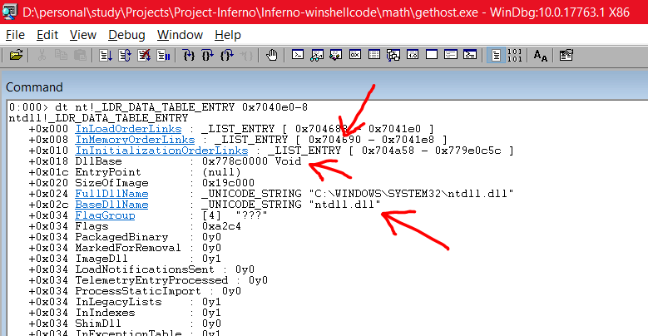The height and width of the screenshot is (336, 648).
Task: Click the Step Into icon
Action: 189,55
